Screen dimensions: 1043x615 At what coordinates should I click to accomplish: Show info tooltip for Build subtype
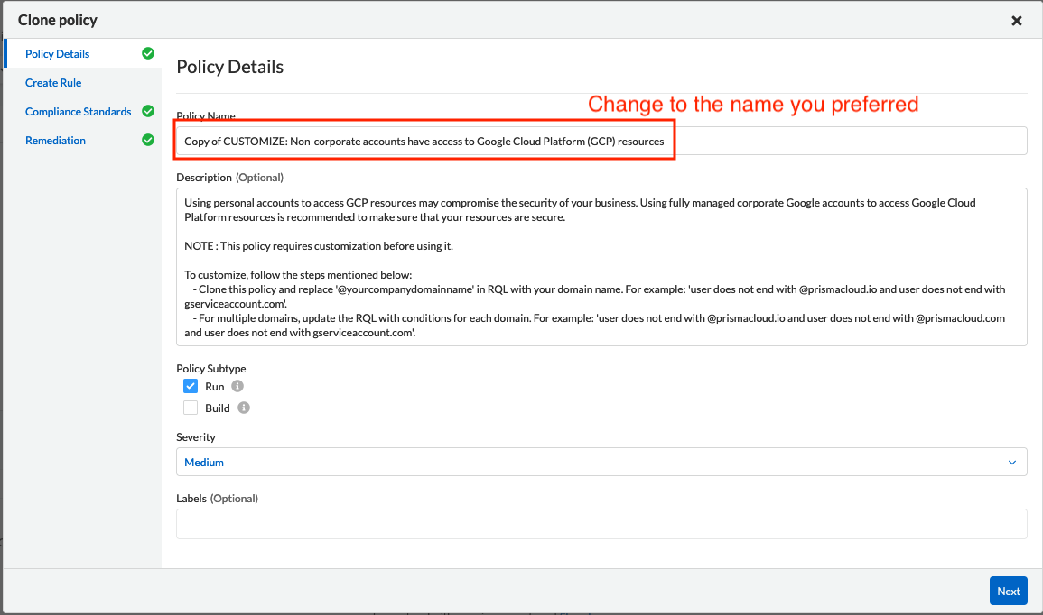pos(244,408)
